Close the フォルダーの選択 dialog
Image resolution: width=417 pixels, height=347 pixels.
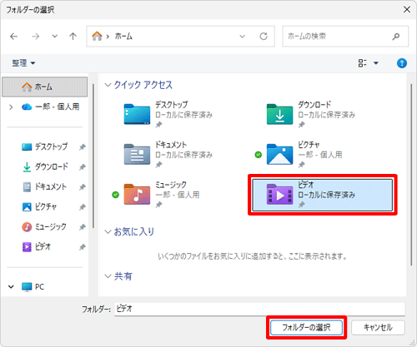407,10
